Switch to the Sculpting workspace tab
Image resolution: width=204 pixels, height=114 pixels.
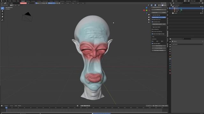33,1
